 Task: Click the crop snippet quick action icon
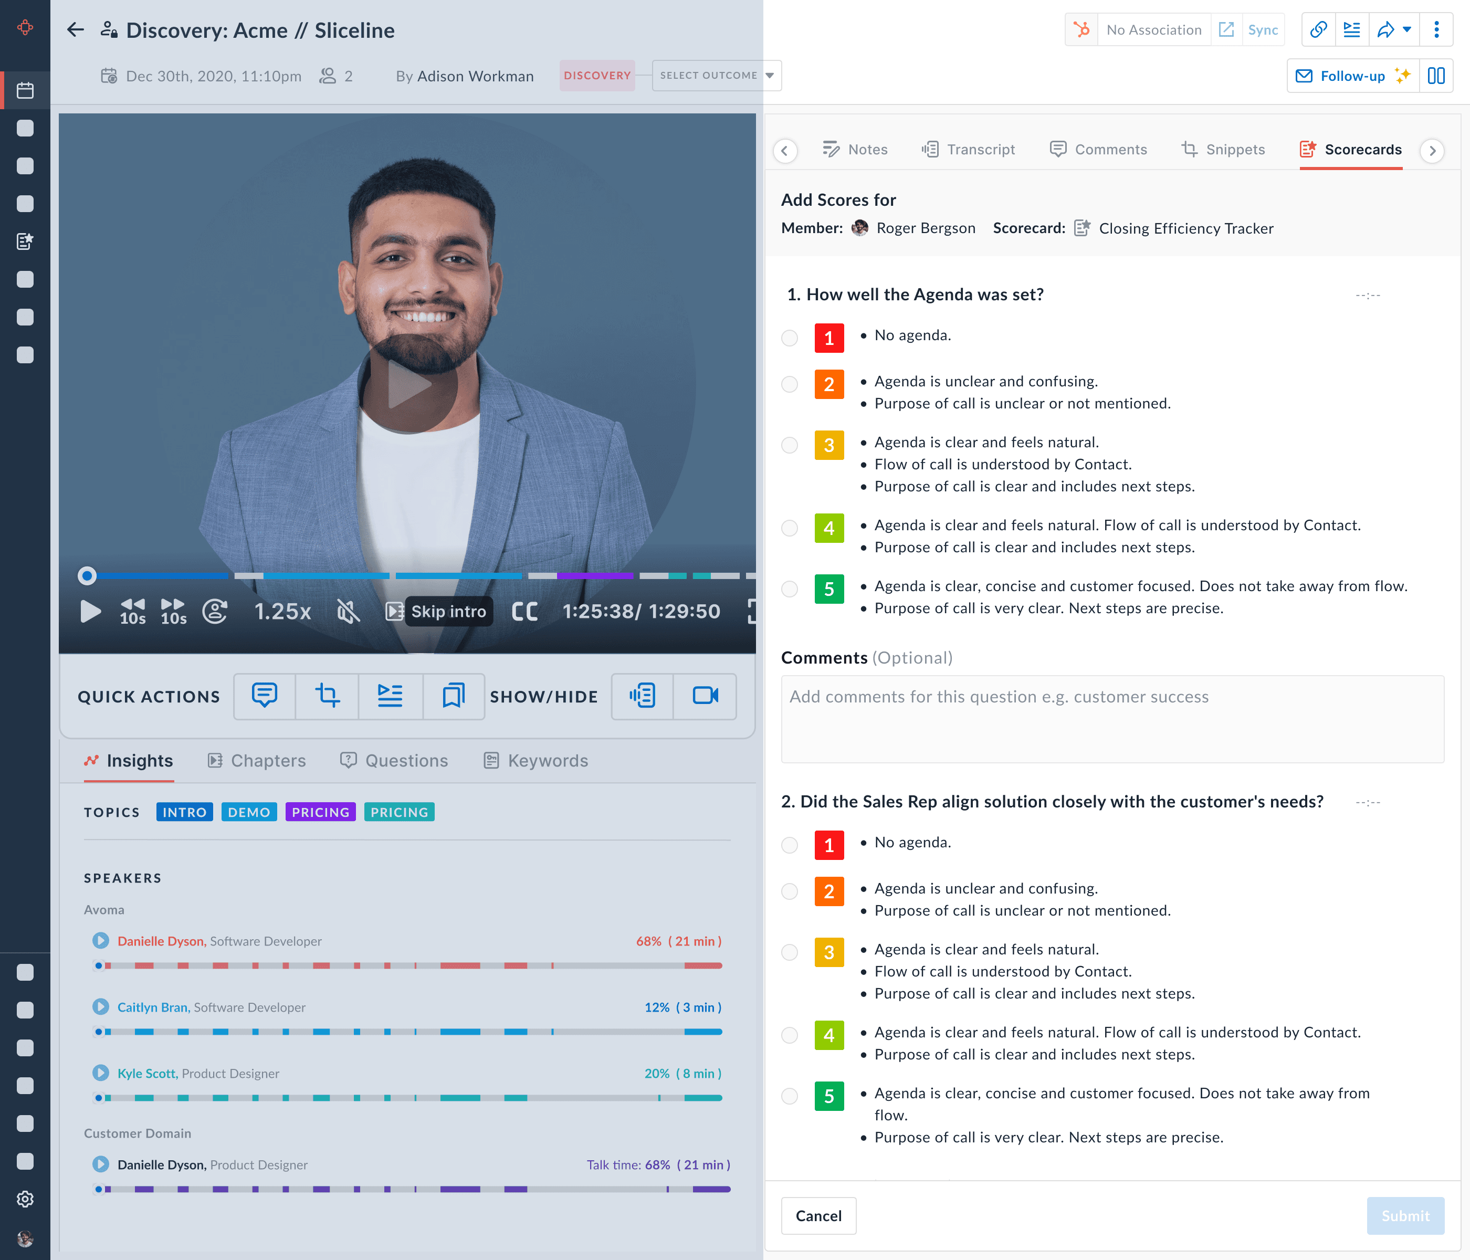(327, 696)
